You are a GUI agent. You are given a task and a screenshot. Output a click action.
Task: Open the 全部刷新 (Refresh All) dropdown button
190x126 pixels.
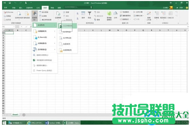(x=58, y=16)
